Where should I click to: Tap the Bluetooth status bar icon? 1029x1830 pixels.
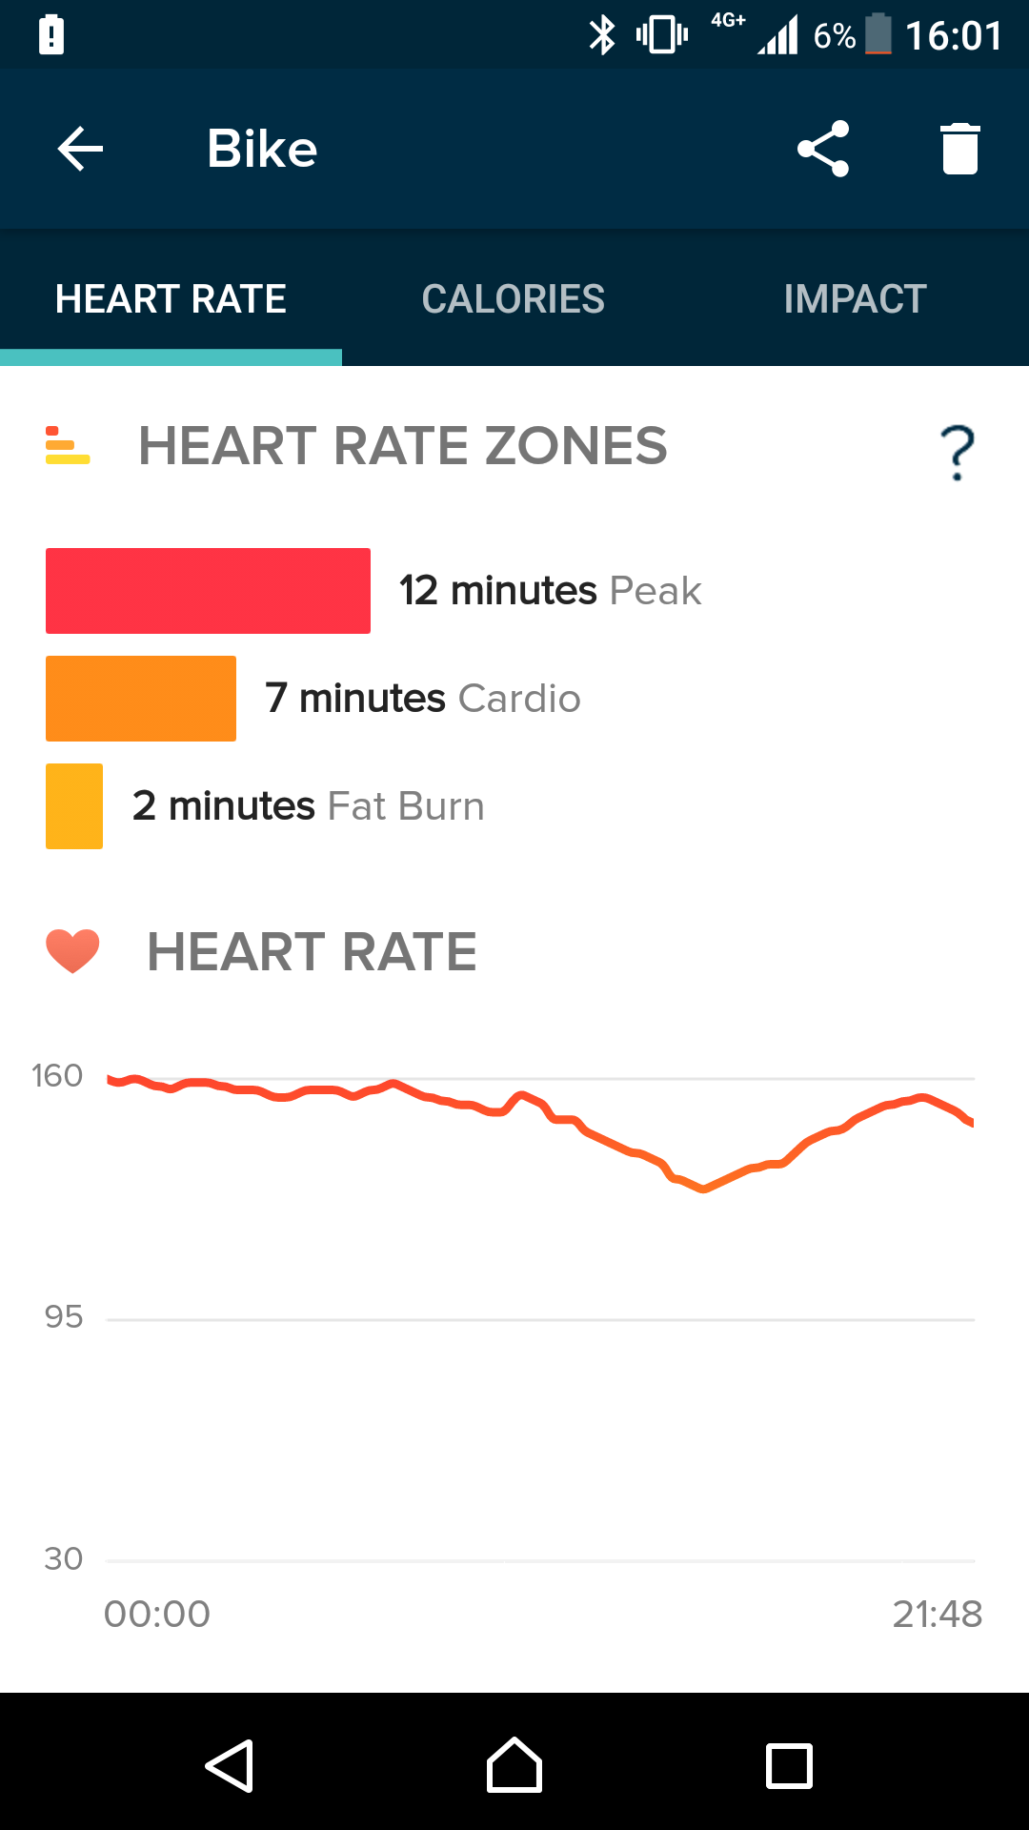[x=601, y=35]
